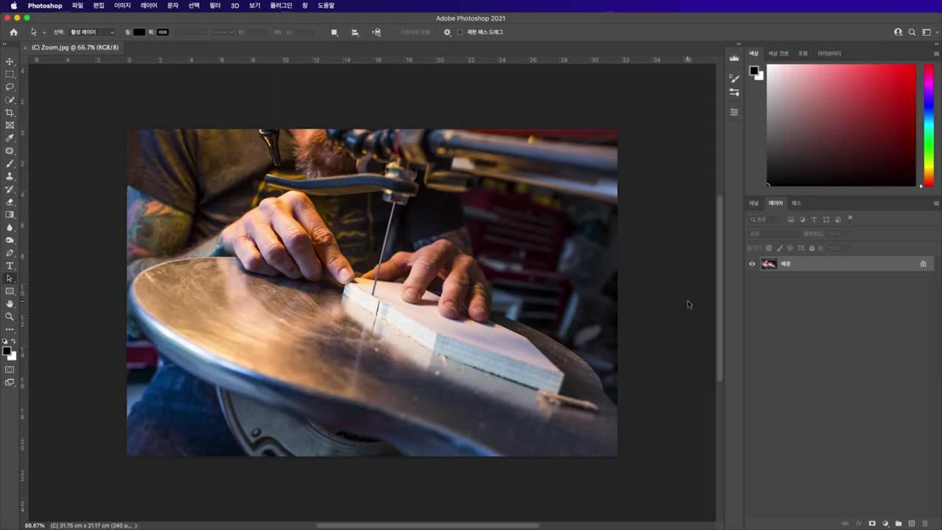This screenshot has width=942, height=530.
Task: Toggle adjustment layer filter in Layers panel
Action: (802, 220)
